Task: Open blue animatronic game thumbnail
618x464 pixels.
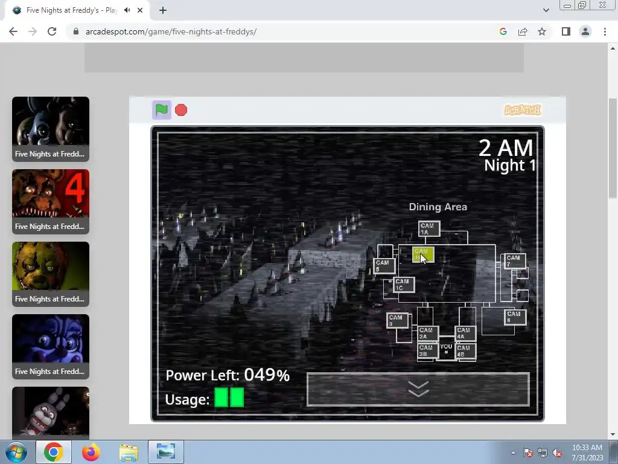Action: pos(51,347)
